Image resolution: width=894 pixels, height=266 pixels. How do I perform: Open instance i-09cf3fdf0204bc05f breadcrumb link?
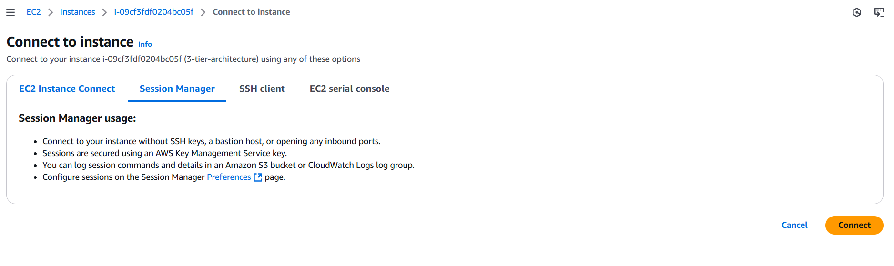pyautogui.click(x=154, y=12)
